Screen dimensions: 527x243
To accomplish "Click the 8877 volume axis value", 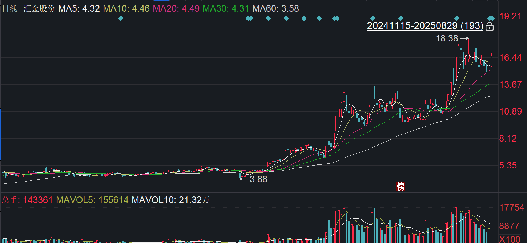I will [509, 226].
